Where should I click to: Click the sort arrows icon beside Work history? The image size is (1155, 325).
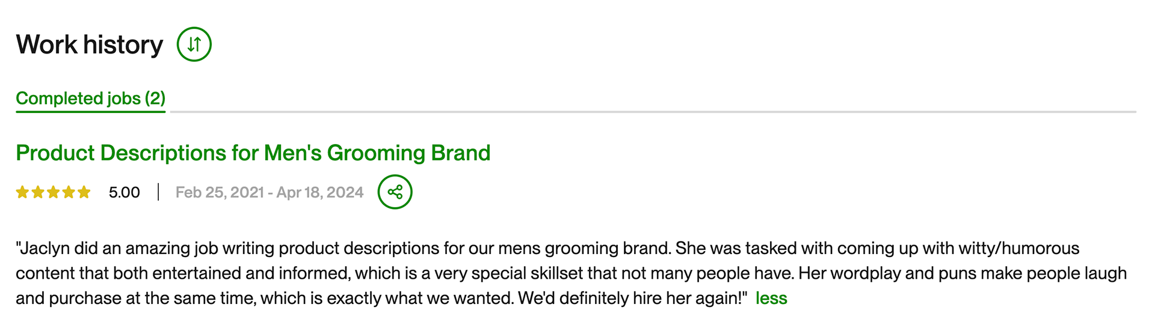click(194, 44)
